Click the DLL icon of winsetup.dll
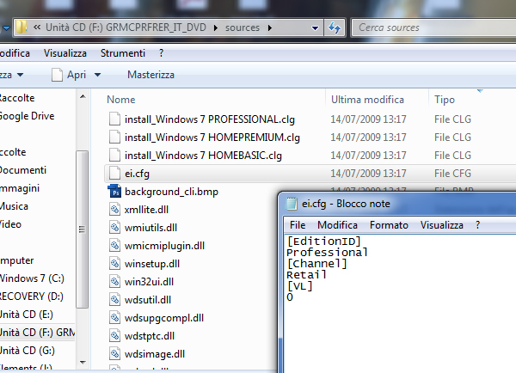Viewport: 516px width, 373px height. click(x=114, y=264)
